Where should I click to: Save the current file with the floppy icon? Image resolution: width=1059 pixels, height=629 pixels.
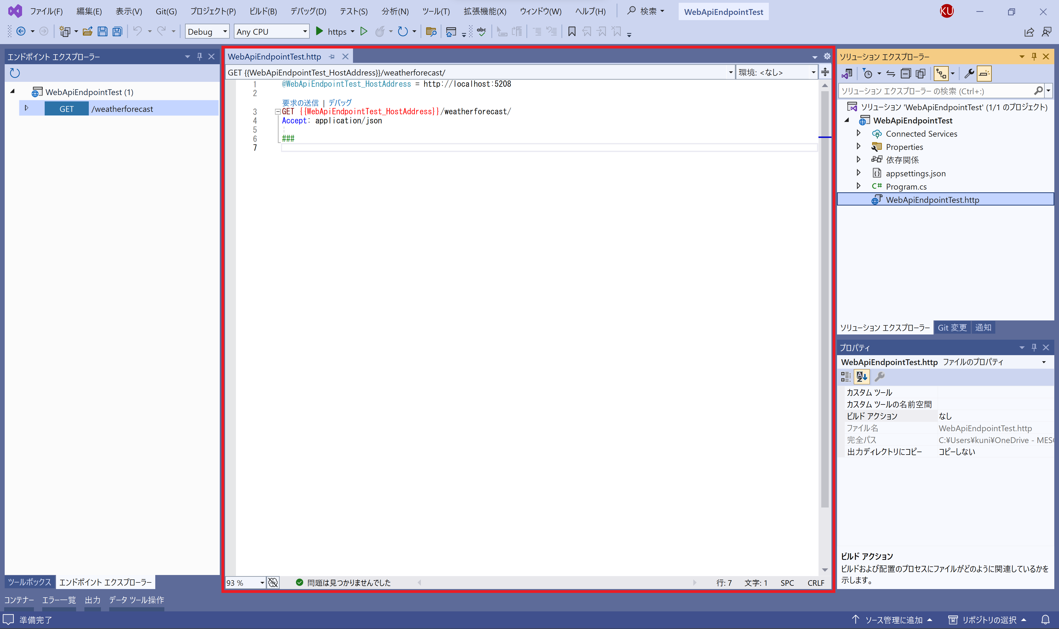pyautogui.click(x=102, y=31)
